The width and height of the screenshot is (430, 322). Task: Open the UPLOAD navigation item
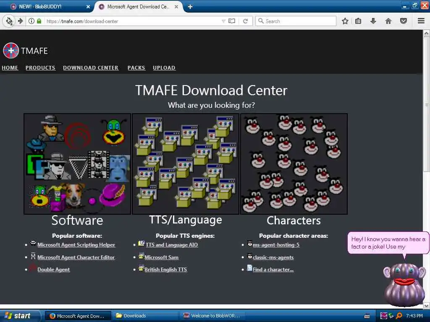pyautogui.click(x=164, y=68)
